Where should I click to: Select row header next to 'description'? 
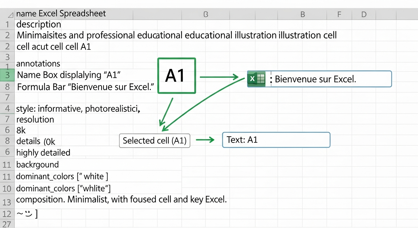7,24
